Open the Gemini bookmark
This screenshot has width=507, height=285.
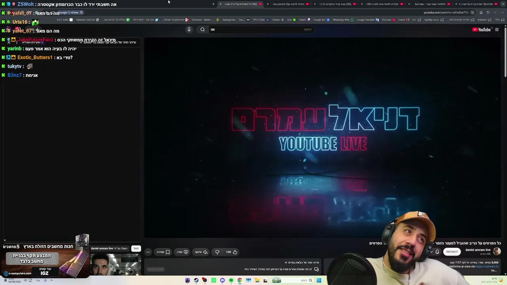coord(278,20)
